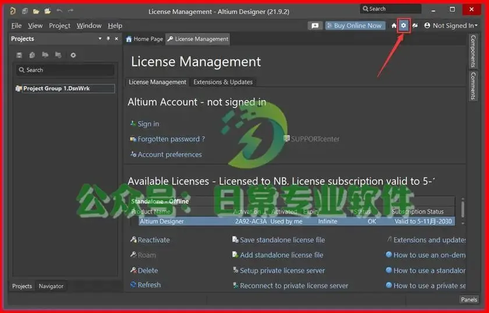Click the notifications icon beside the gear
Image resolution: width=489 pixels, height=313 pixels.
[x=414, y=26]
